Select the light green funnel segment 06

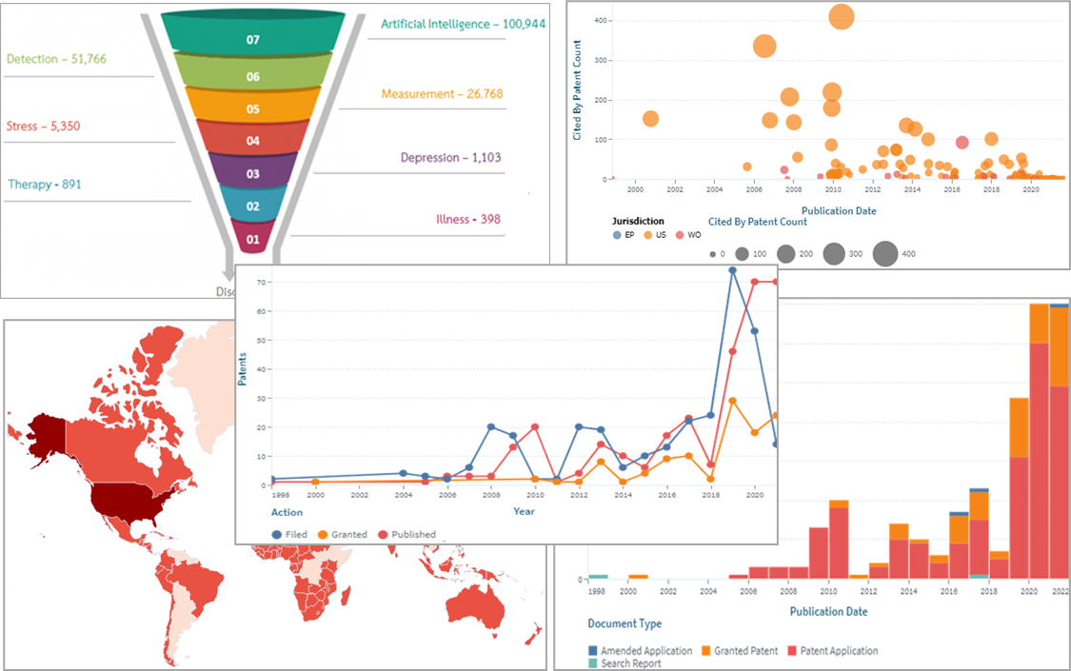[253, 76]
